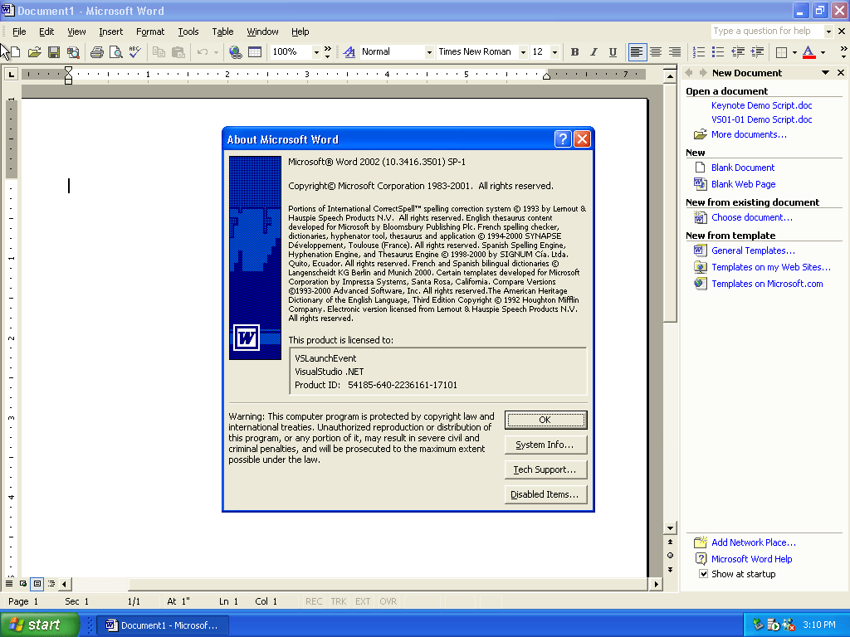The width and height of the screenshot is (850, 637).
Task: Click the Document1 taskbar button
Action: point(162,625)
